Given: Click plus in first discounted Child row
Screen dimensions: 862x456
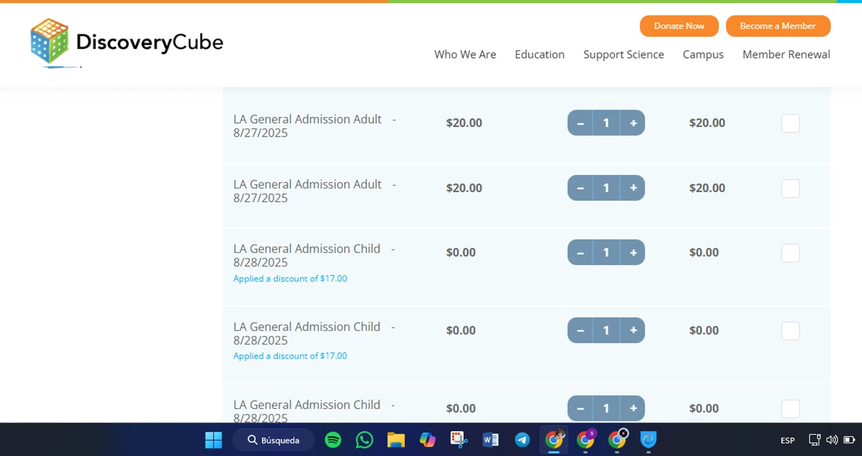Looking at the screenshot, I should tap(633, 252).
